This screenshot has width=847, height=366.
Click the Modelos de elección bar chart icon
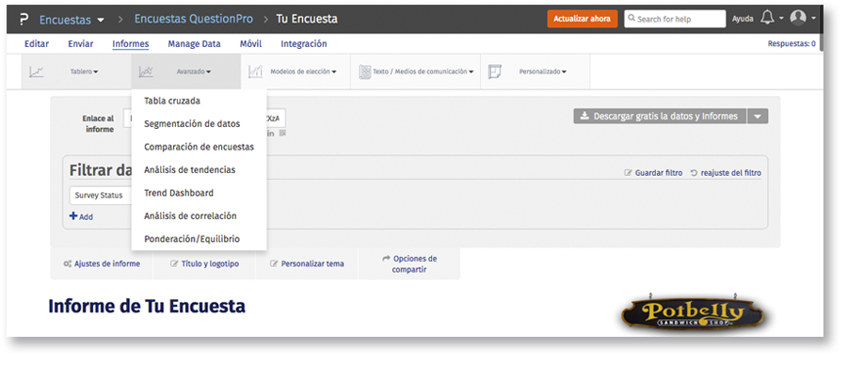pyautogui.click(x=255, y=72)
